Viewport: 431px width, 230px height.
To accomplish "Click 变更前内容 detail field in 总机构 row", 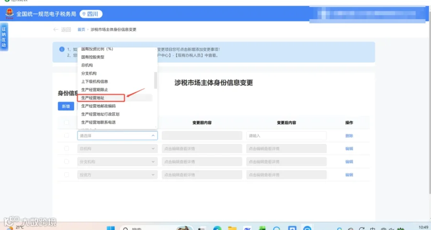I will click(202, 149).
